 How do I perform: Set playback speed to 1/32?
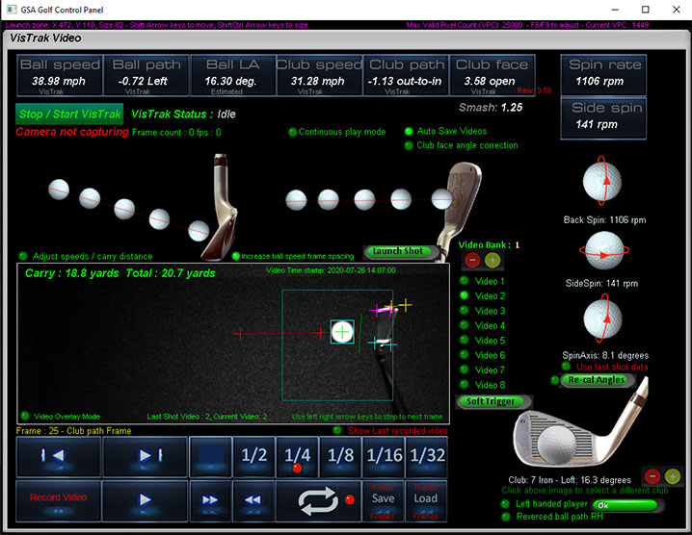tap(427, 456)
